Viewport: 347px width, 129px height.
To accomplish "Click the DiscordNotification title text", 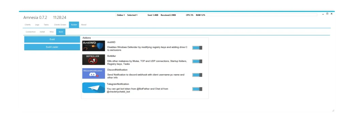I will coord(117,70).
